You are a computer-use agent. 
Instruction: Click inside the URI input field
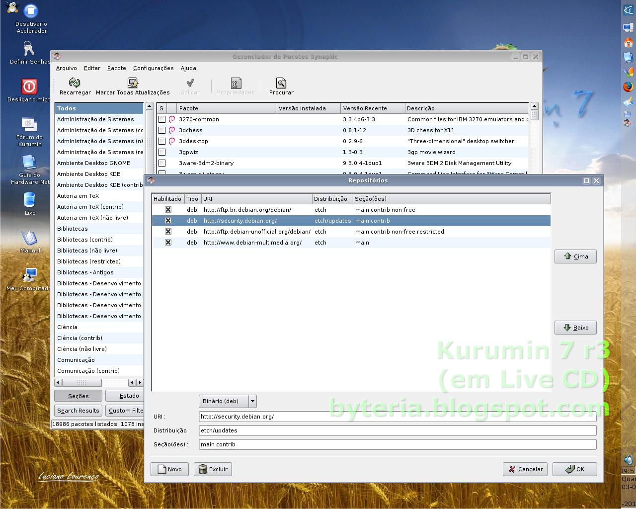(348, 417)
